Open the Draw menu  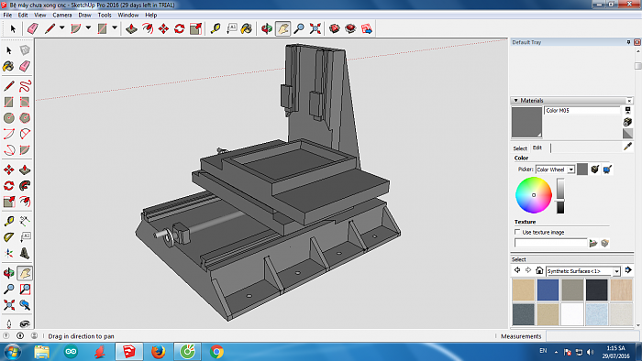tap(84, 15)
